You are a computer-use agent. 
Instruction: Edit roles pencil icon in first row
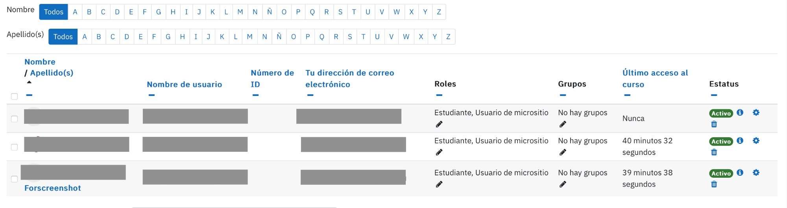(x=439, y=124)
